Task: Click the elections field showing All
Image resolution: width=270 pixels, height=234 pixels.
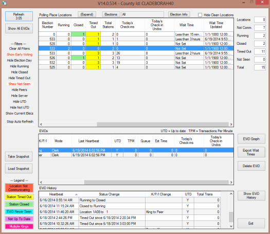Action: [142, 14]
